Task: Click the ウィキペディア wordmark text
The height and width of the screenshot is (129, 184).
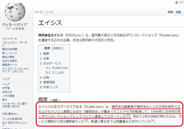Action: click(x=15, y=25)
